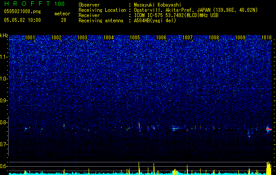
Task: Click the 'Receiving antenna' field label
Action: point(101,21)
